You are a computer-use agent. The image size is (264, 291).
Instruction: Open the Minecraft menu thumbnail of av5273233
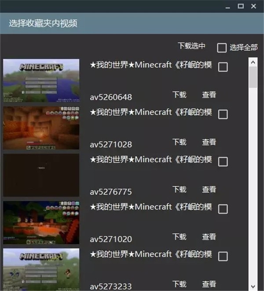point(41,269)
